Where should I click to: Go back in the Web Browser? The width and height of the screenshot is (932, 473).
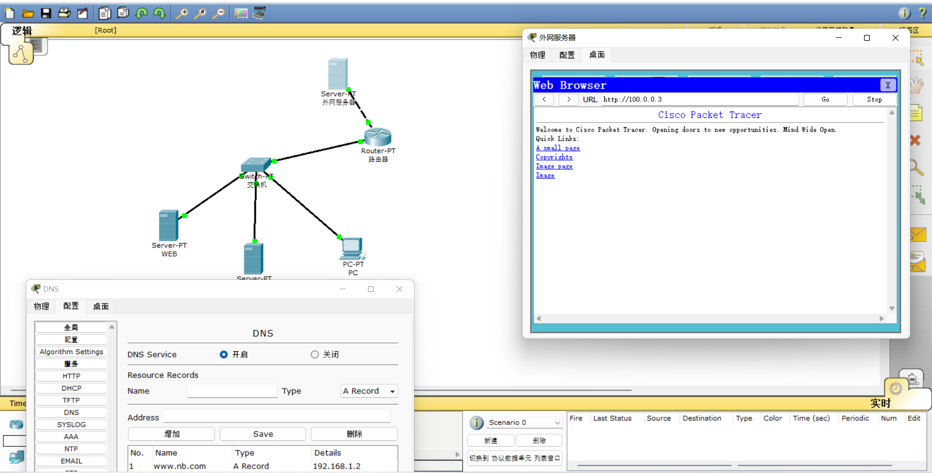(544, 99)
